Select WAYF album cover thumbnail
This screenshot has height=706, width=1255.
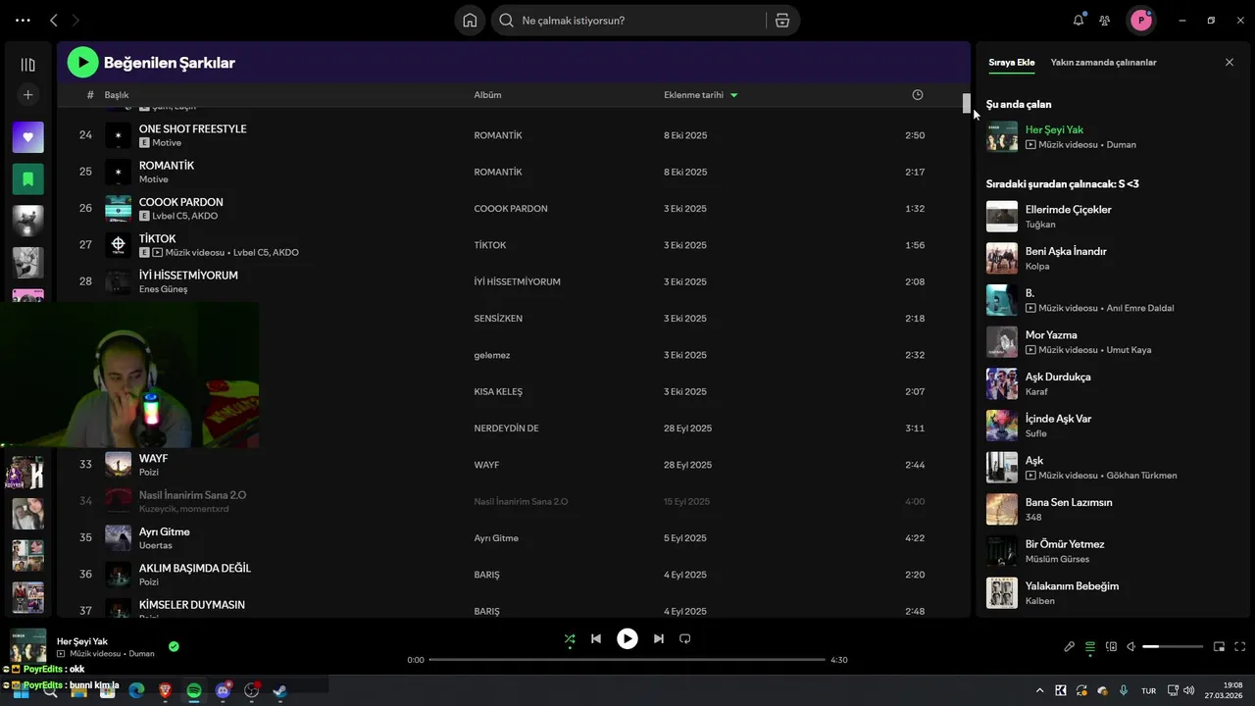tap(118, 465)
